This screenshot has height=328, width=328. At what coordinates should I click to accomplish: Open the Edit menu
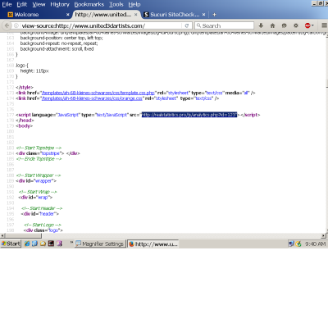22,4
